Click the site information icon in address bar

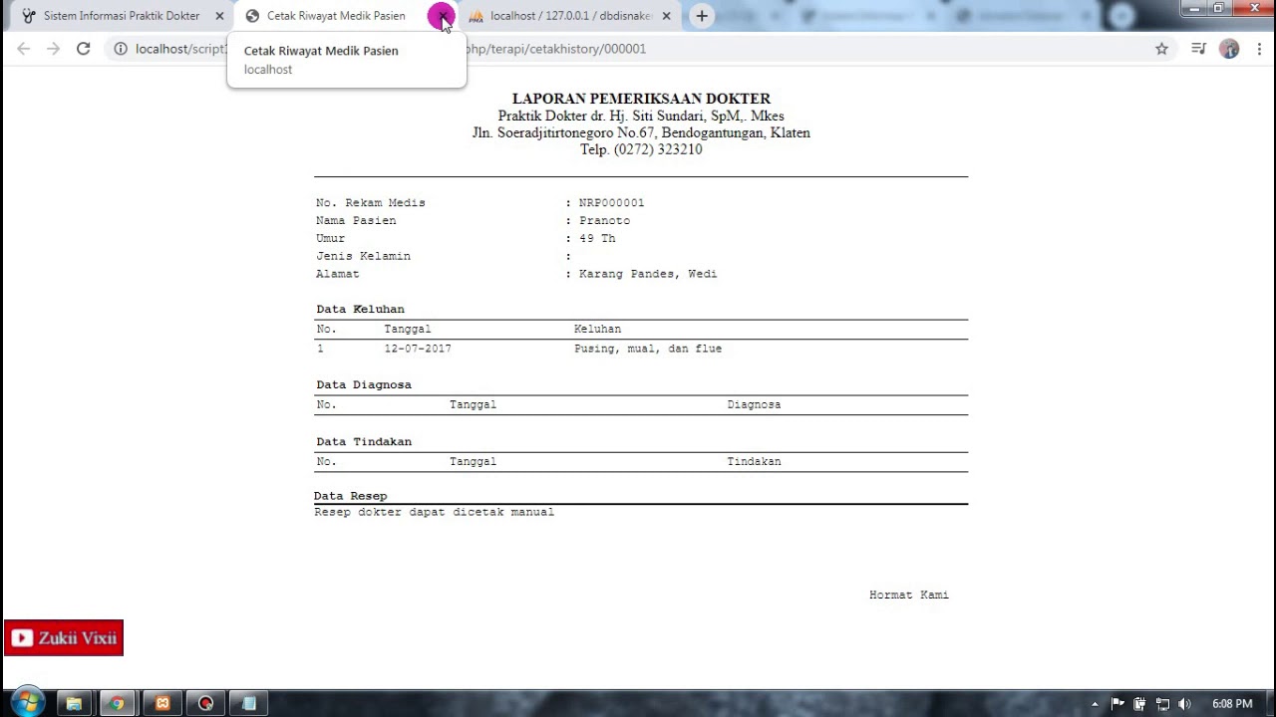pyautogui.click(x=120, y=49)
